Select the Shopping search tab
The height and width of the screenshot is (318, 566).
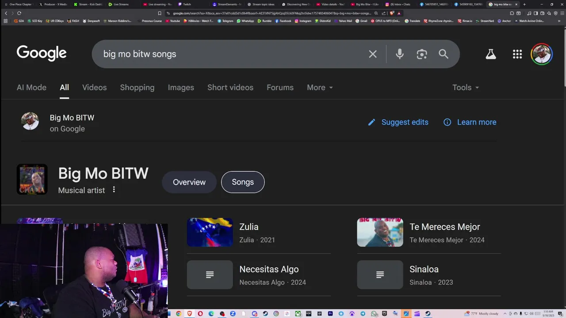pyautogui.click(x=137, y=87)
